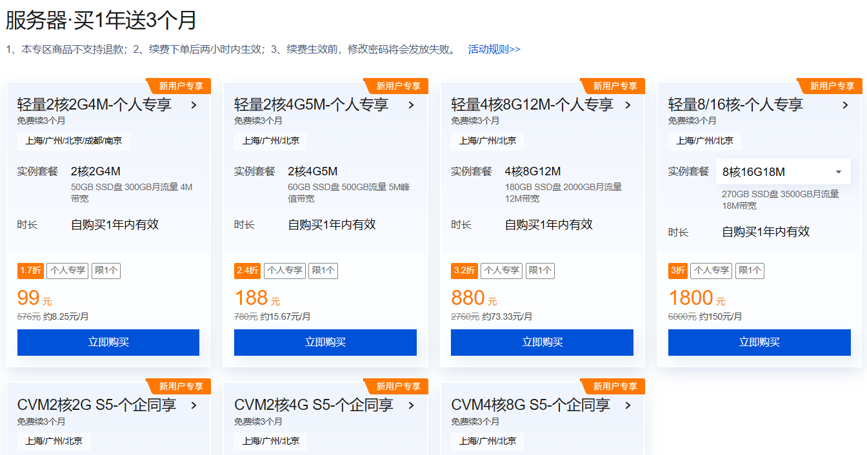The width and height of the screenshot is (867, 455).
Task: Select 上海/广州/北京 region in CVM2核4G card
Action: (271, 441)
